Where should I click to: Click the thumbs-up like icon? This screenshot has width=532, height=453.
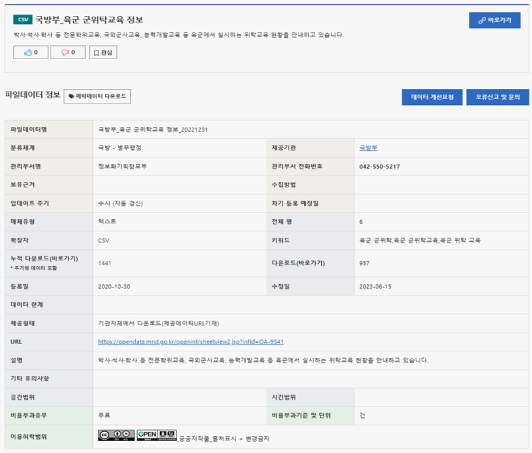click(29, 52)
